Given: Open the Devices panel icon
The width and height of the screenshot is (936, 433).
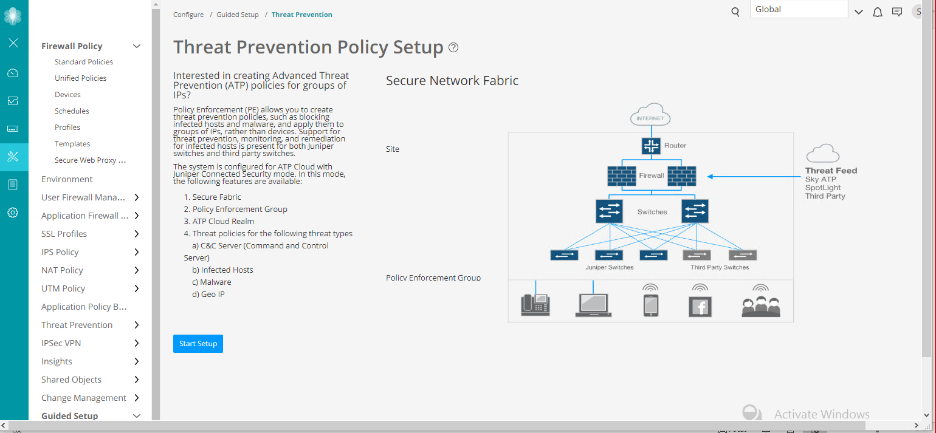Looking at the screenshot, I should pos(13,128).
